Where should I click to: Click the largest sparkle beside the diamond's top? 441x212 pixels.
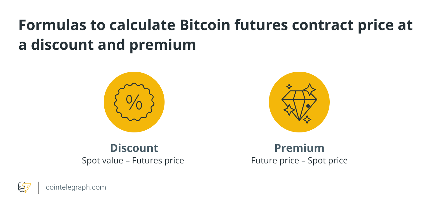pos(310,90)
